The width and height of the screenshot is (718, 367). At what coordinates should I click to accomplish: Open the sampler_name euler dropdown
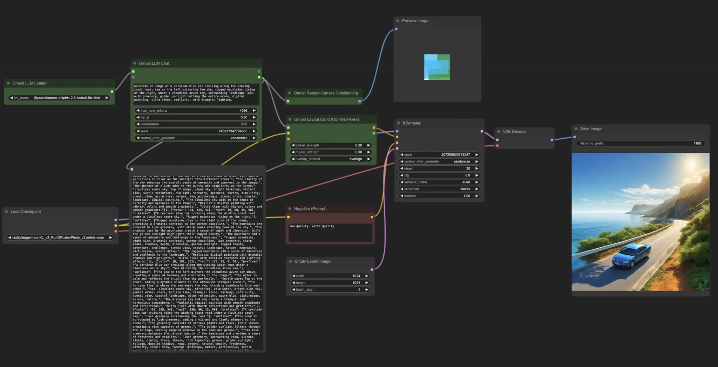point(439,182)
